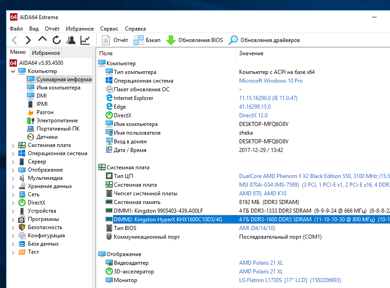Click the Значение column header
Screen dimensions: 390x288
click(251, 53)
